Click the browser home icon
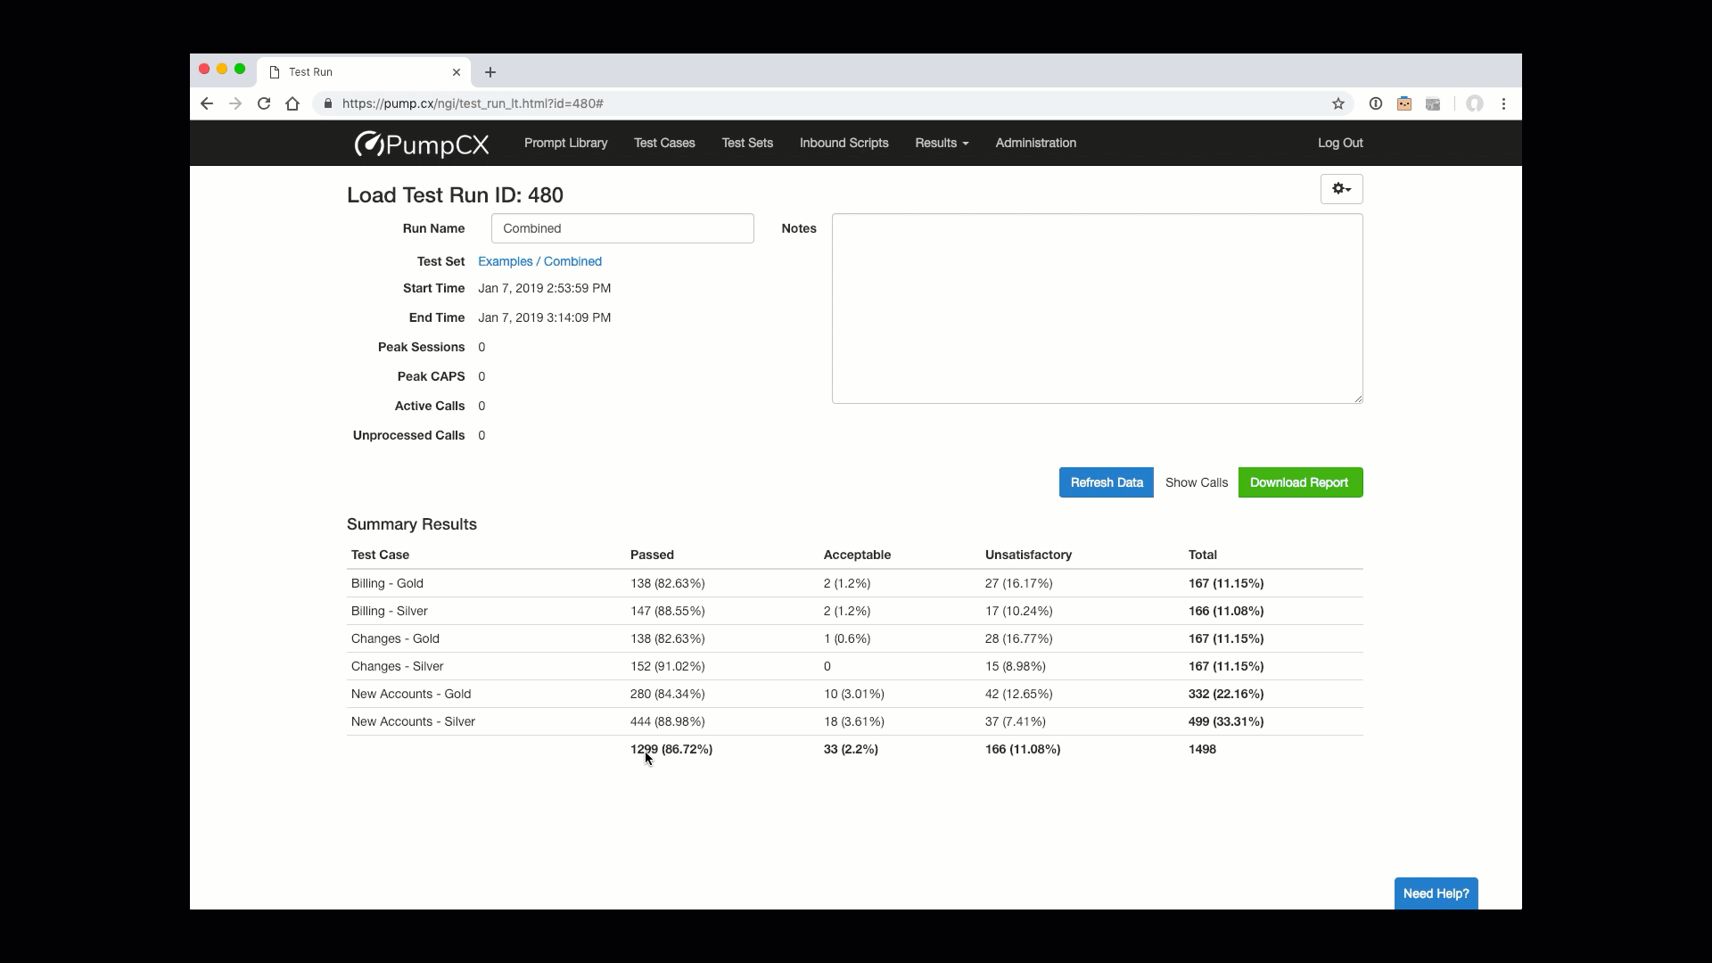 point(292,103)
